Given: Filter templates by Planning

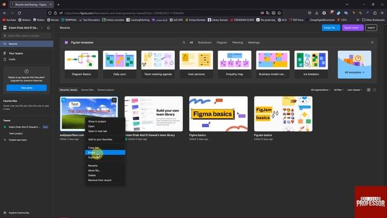Looking at the screenshot, I should point(238,42).
